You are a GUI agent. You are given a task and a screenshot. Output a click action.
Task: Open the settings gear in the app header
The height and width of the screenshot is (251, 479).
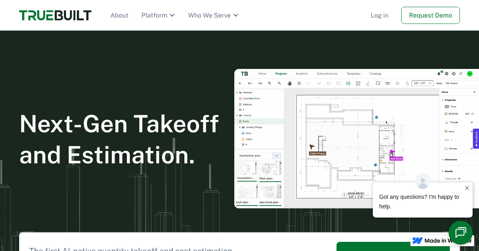point(446,74)
